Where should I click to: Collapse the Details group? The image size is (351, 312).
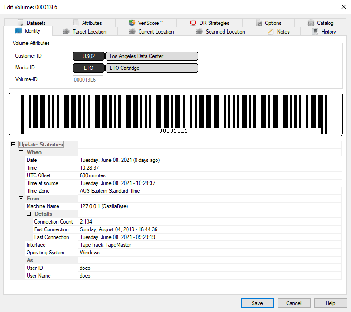tap(29, 214)
